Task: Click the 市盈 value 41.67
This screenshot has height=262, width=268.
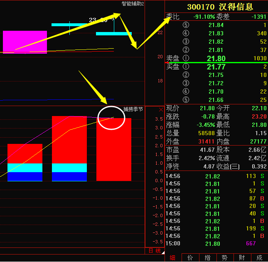Action: click(207, 150)
